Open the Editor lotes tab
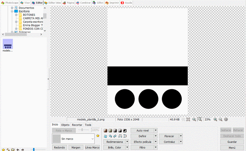Image resolution: width=246 pixels, height=151 pixels. click(x=53, y=3)
